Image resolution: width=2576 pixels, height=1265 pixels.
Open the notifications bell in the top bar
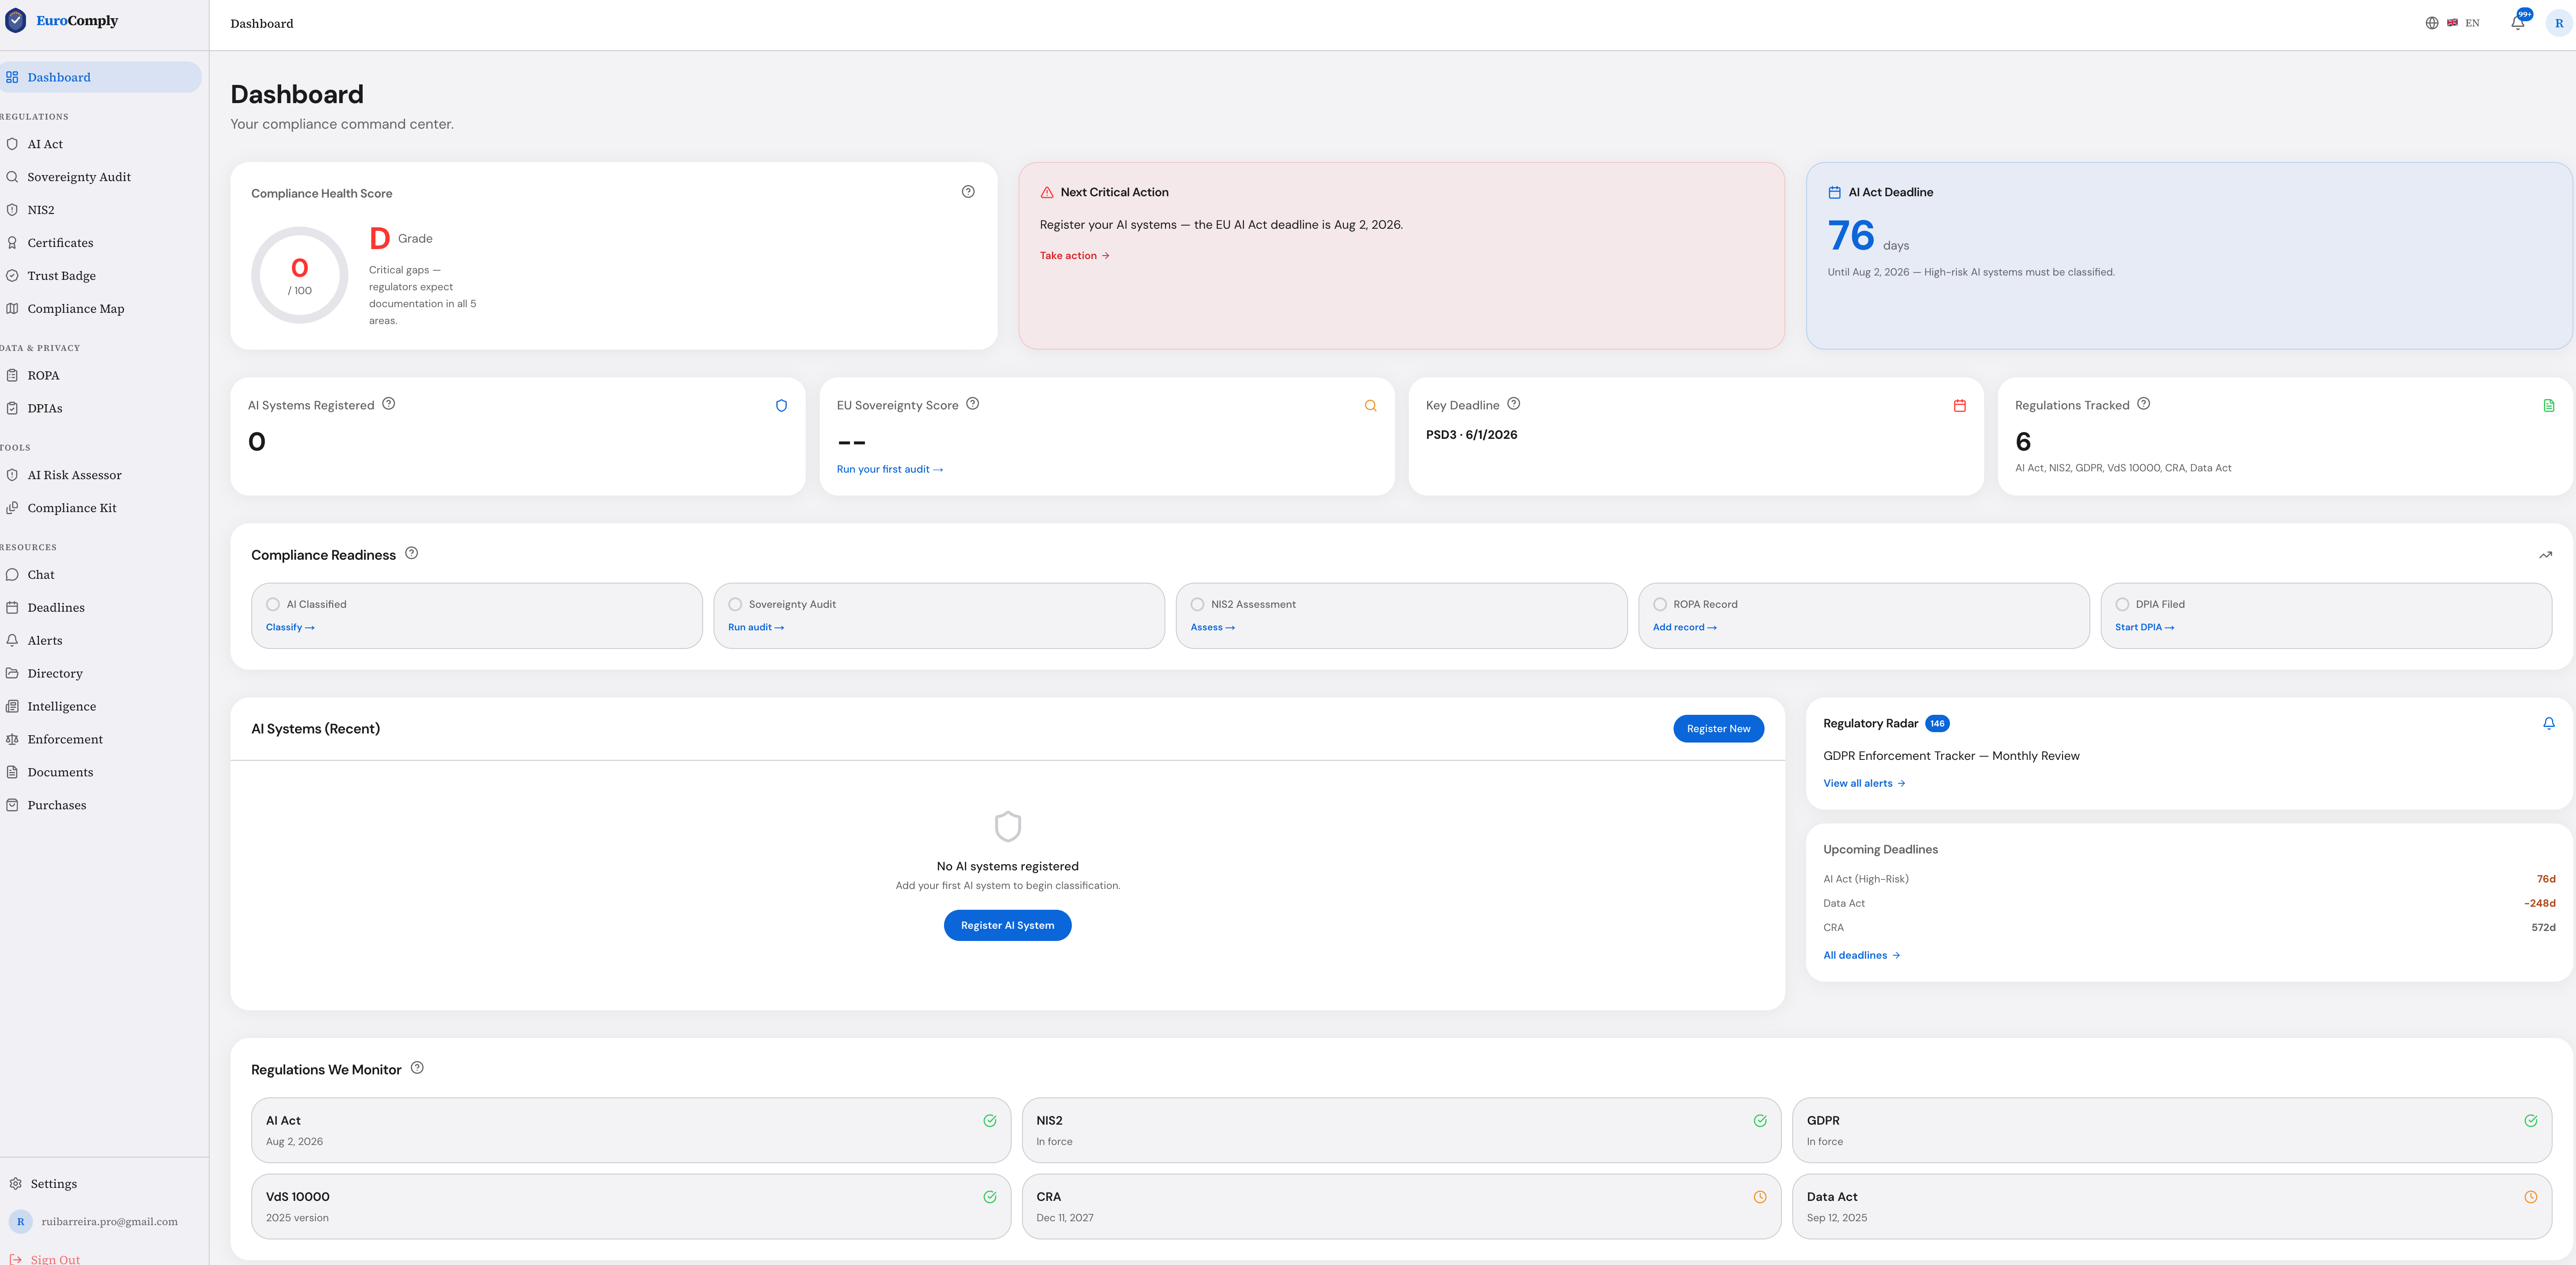pos(2517,23)
